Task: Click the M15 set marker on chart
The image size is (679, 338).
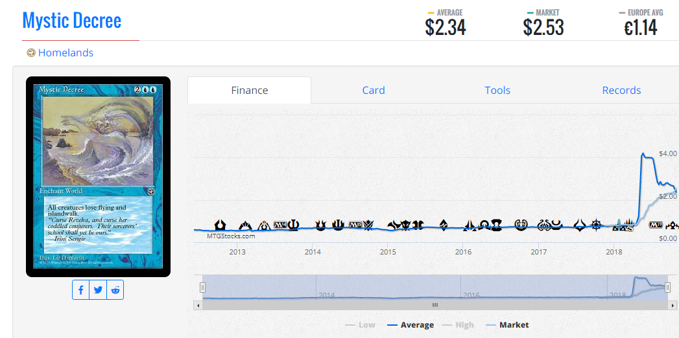Action: 355,224
